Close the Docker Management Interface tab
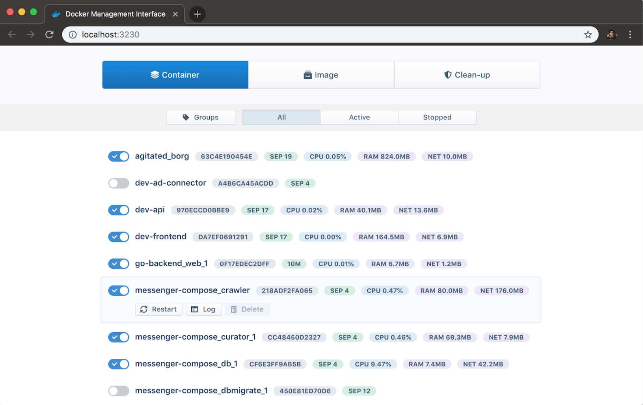This screenshot has height=405, width=643. pyautogui.click(x=175, y=14)
